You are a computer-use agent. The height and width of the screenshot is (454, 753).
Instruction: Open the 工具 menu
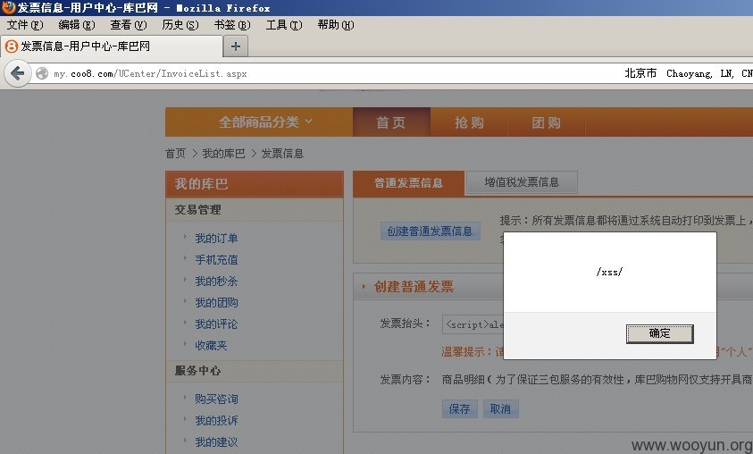[284, 25]
